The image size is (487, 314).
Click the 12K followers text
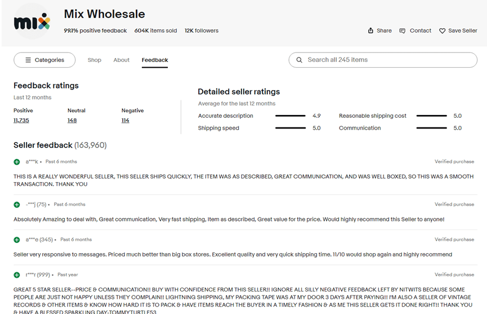202,30
